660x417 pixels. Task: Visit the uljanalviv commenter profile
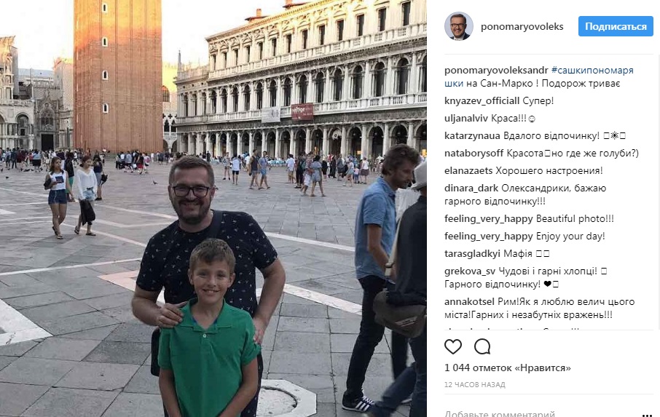(x=466, y=119)
